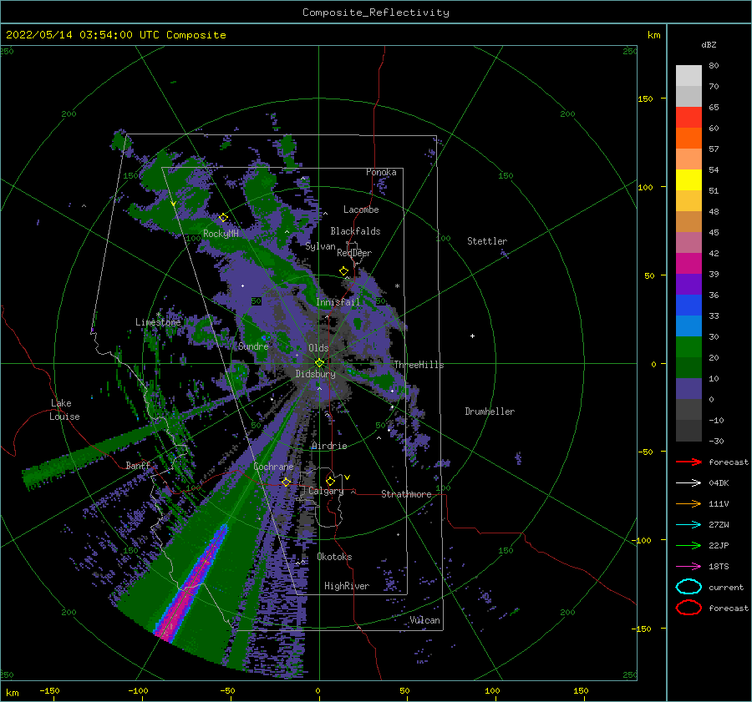Select the Innisfail label
The width and height of the screenshot is (752, 702).
pyautogui.click(x=338, y=302)
